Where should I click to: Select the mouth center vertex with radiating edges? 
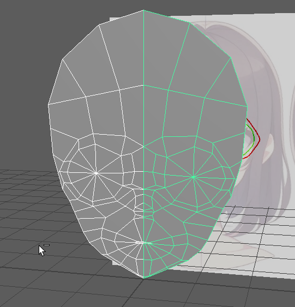click(x=143, y=243)
